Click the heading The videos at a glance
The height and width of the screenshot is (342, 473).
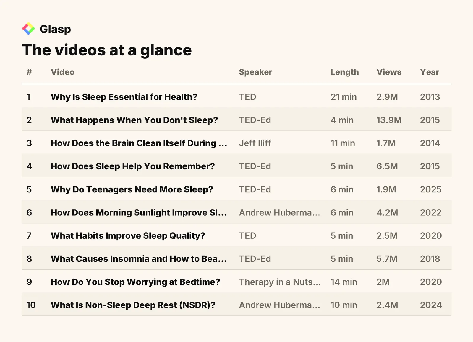tap(107, 50)
